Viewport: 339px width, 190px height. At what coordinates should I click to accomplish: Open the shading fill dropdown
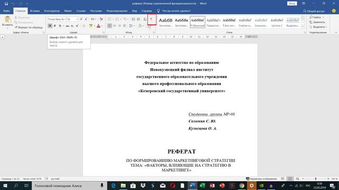143,26
